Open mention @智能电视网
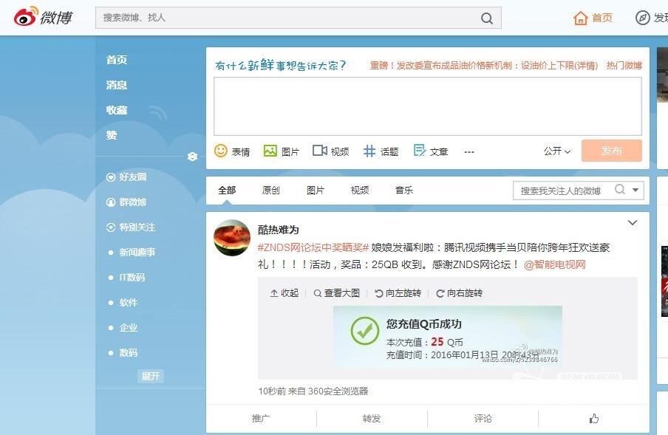Image resolution: width=668 pixels, height=435 pixels. (x=555, y=264)
